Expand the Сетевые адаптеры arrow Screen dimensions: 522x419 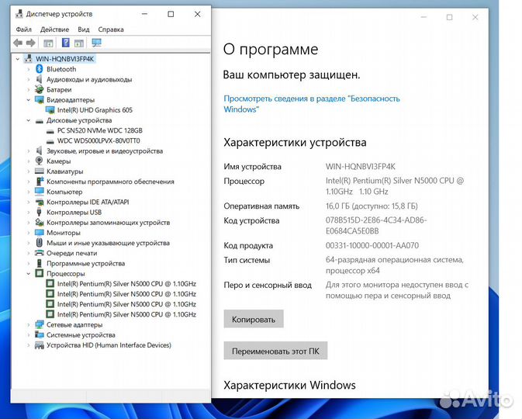pos(28,324)
